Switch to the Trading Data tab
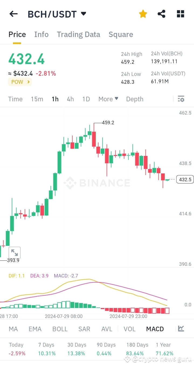Image resolution: width=194 pixels, height=365 pixels. point(78,34)
